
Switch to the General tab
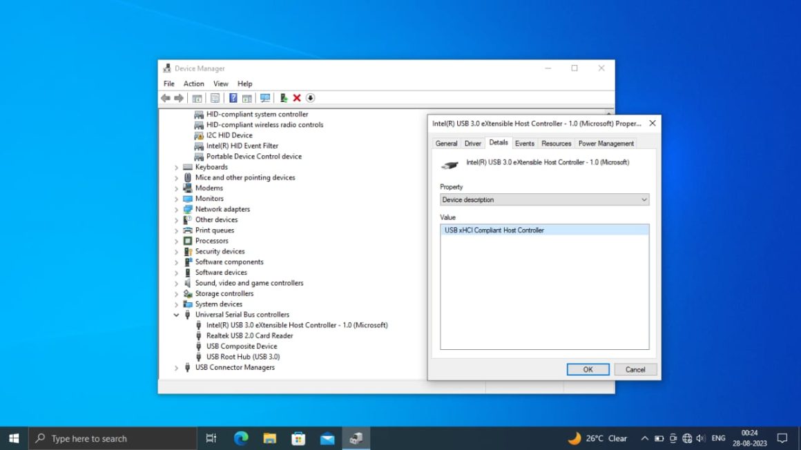(x=446, y=144)
